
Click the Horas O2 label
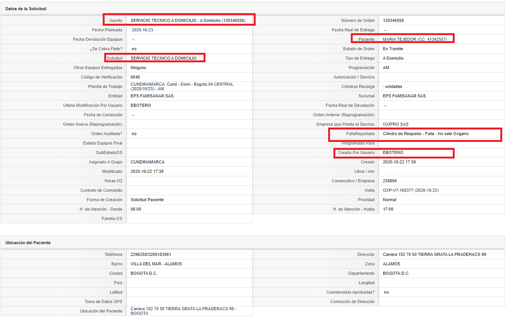(x=113, y=181)
